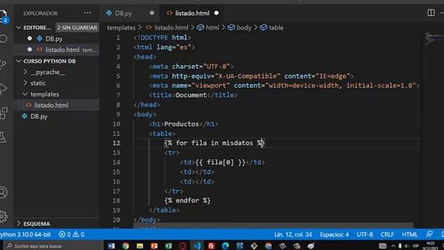Click on 'Document' title text in line 7

click(x=191, y=95)
